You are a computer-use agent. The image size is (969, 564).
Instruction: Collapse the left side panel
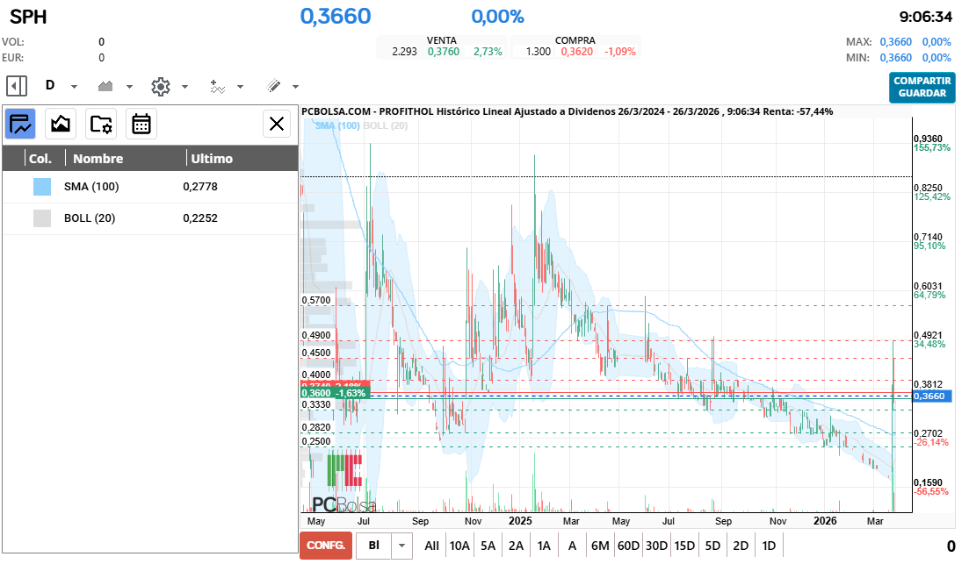coord(17,86)
